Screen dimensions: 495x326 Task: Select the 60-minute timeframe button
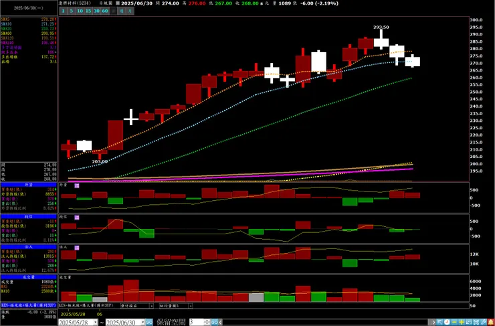105,11
